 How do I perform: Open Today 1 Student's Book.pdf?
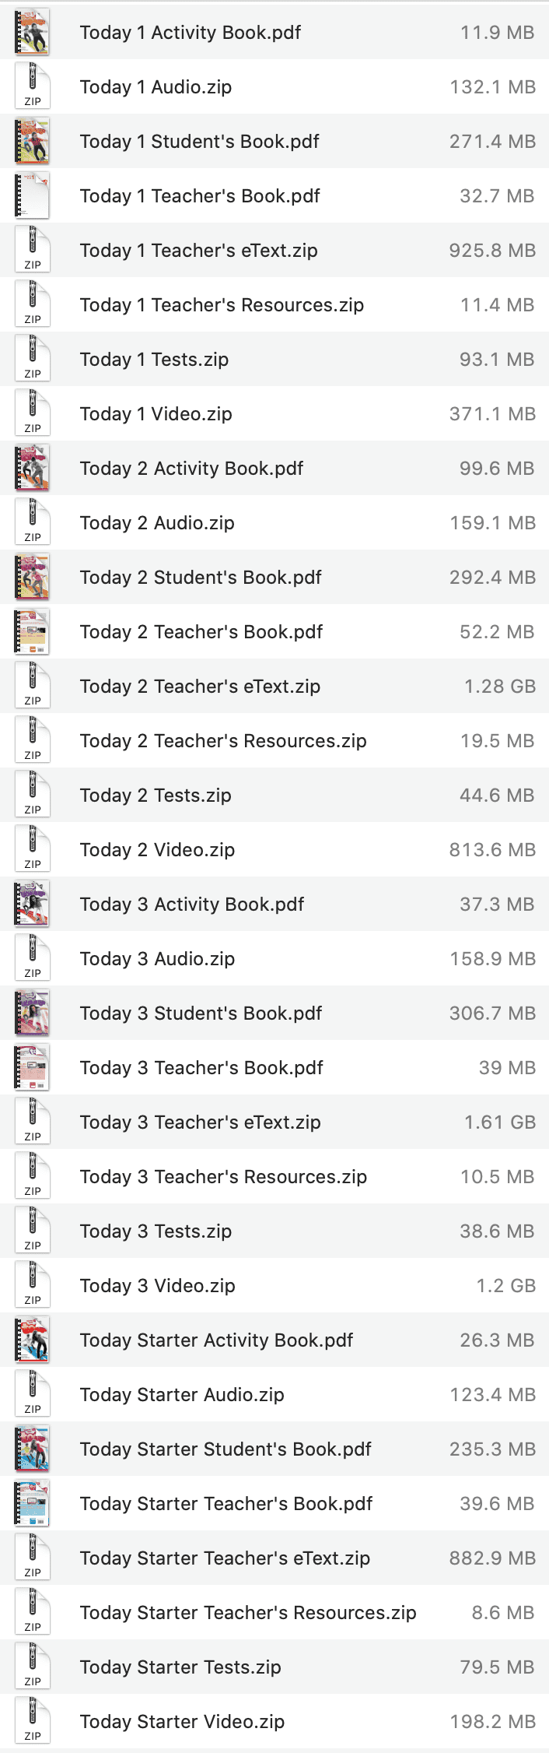tap(198, 141)
